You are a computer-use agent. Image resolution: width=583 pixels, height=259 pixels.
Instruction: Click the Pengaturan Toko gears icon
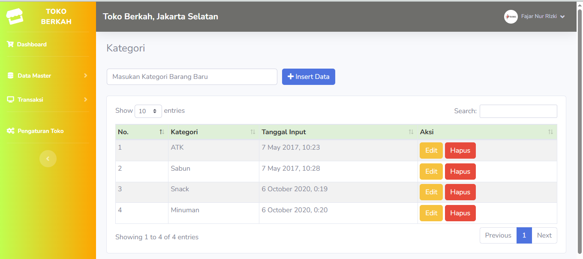point(11,131)
